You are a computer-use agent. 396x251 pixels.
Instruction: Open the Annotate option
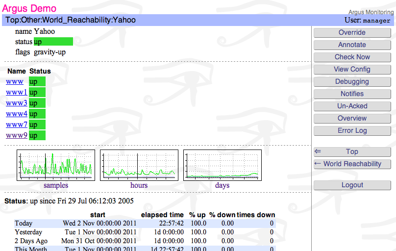click(x=352, y=45)
